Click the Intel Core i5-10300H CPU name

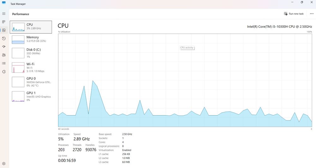click(280, 27)
